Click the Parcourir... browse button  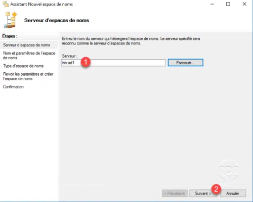pos(185,63)
